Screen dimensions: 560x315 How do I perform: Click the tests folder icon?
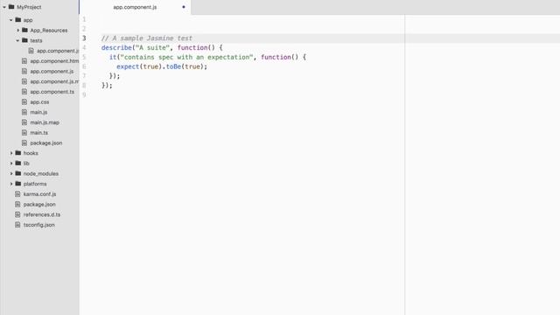click(x=24, y=40)
